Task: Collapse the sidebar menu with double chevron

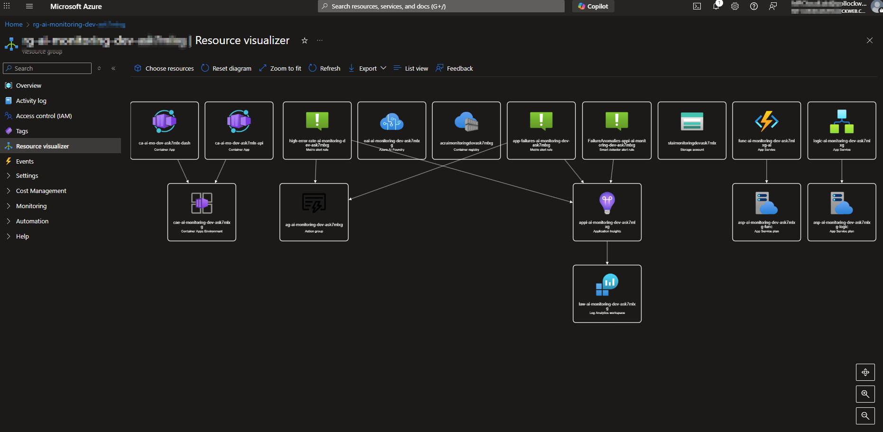Action: [x=113, y=68]
